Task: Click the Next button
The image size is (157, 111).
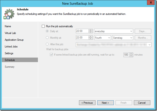Action: point(106,103)
